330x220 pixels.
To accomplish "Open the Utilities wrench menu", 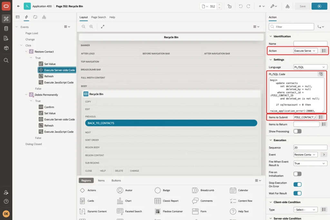I will click(x=274, y=6).
